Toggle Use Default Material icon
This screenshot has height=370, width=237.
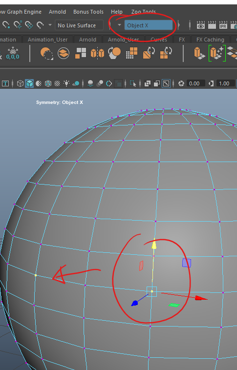click(x=39, y=83)
